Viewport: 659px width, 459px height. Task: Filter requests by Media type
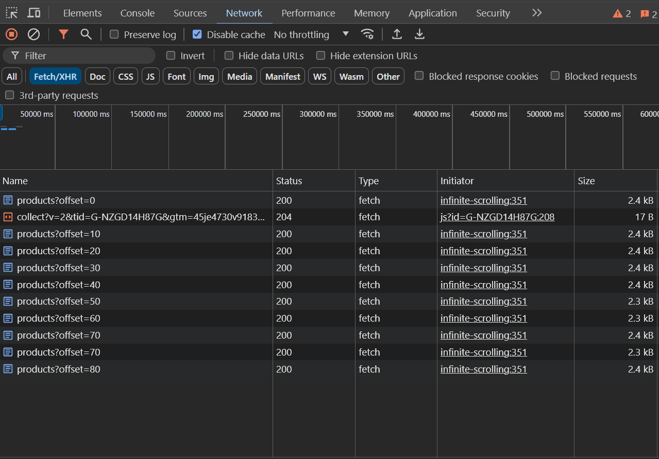240,77
